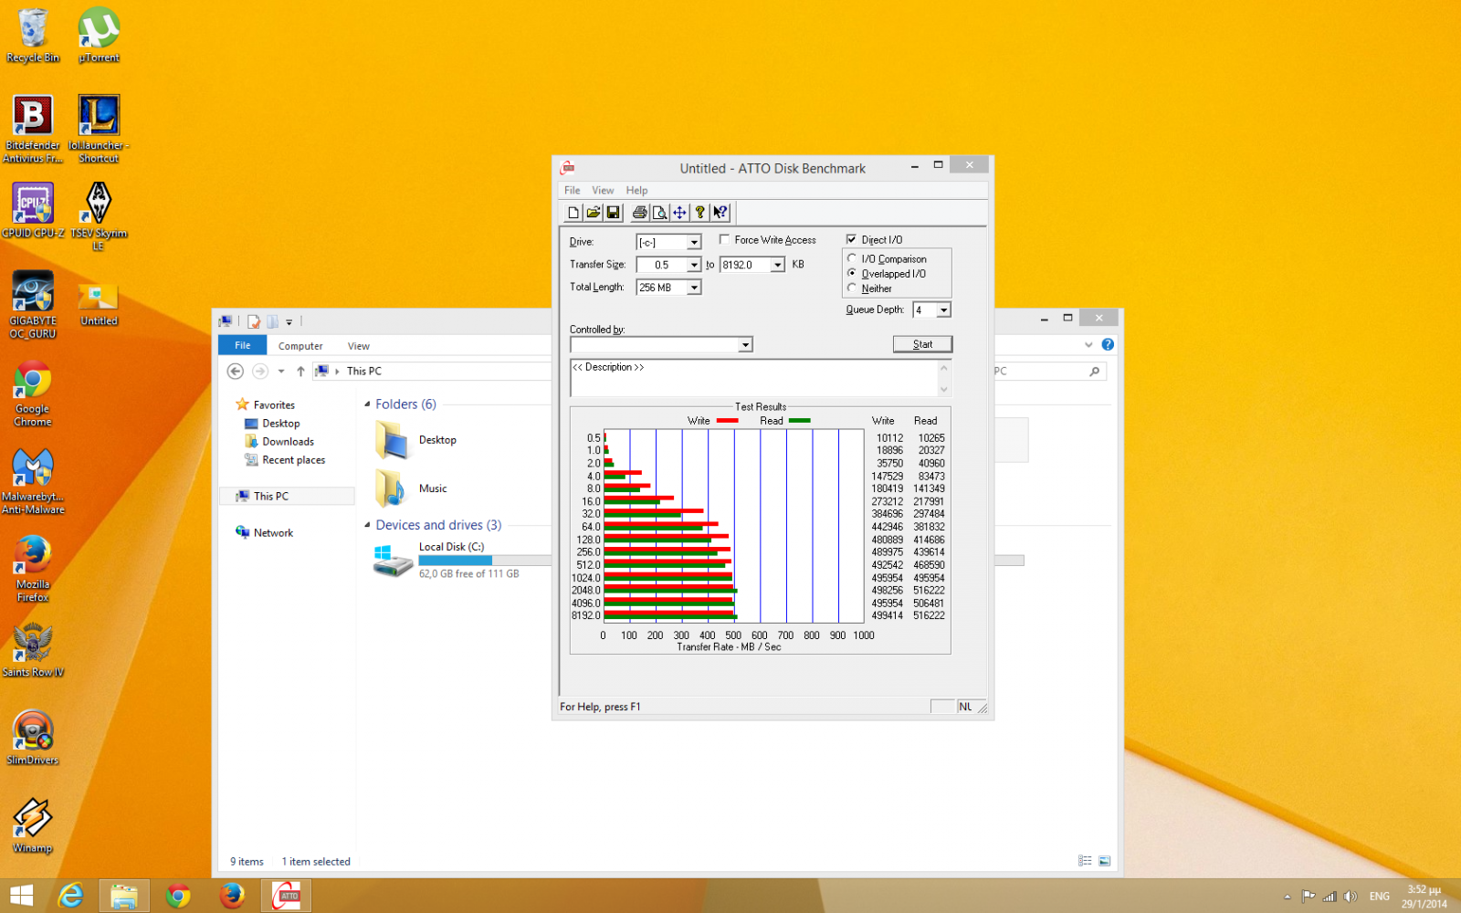Image resolution: width=1461 pixels, height=913 pixels.
Task: Open the Drive dropdown
Action: click(x=694, y=242)
